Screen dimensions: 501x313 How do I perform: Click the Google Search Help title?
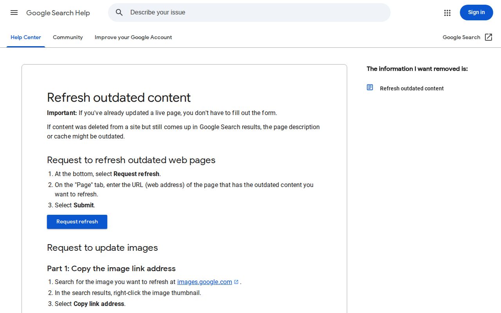click(x=58, y=13)
